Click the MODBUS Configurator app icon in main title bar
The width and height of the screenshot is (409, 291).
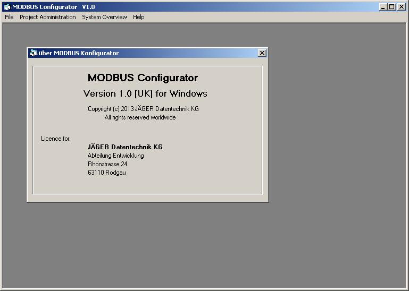tap(7, 7)
